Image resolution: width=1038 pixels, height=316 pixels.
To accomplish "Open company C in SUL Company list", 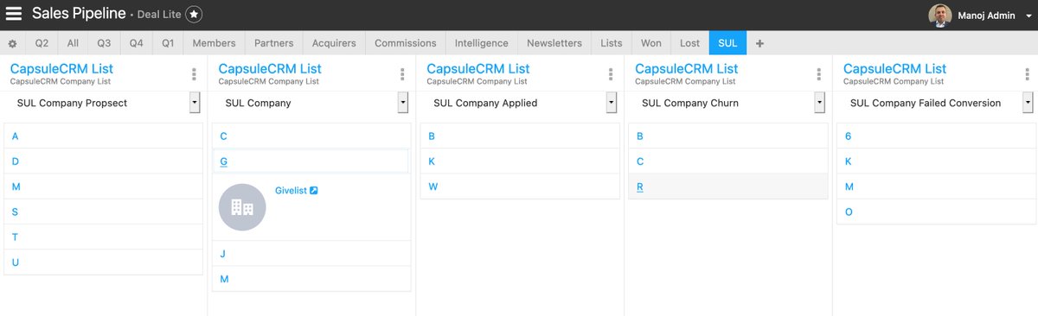I will click(x=311, y=136).
